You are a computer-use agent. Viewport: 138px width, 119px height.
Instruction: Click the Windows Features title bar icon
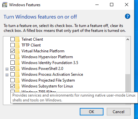[x=5, y=5]
